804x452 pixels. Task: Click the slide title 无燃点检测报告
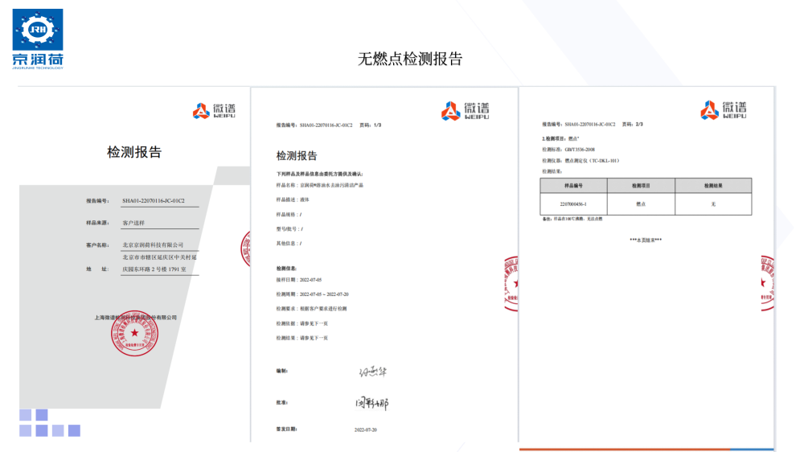pyautogui.click(x=410, y=59)
